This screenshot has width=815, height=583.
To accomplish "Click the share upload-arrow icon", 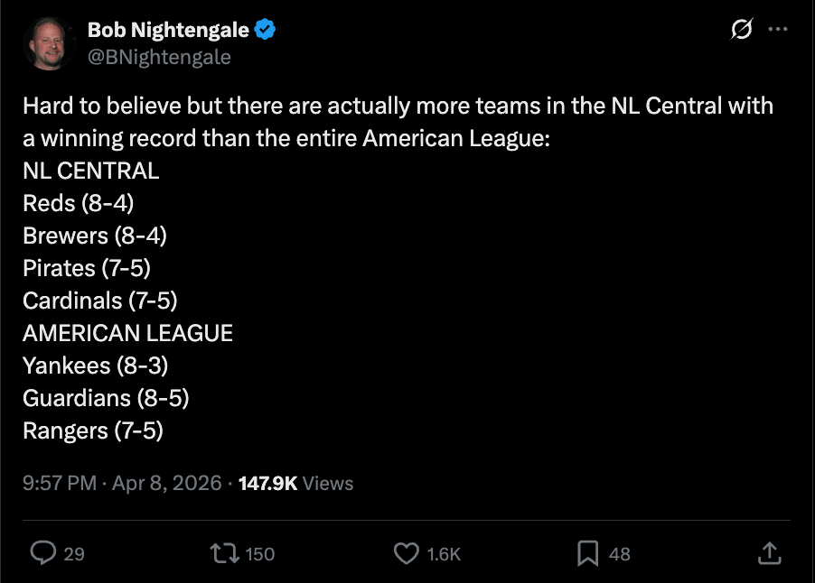I will tap(769, 552).
